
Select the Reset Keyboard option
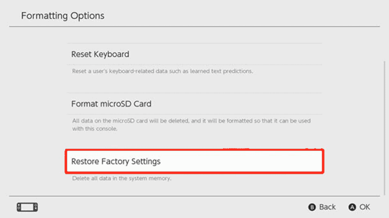194,54
